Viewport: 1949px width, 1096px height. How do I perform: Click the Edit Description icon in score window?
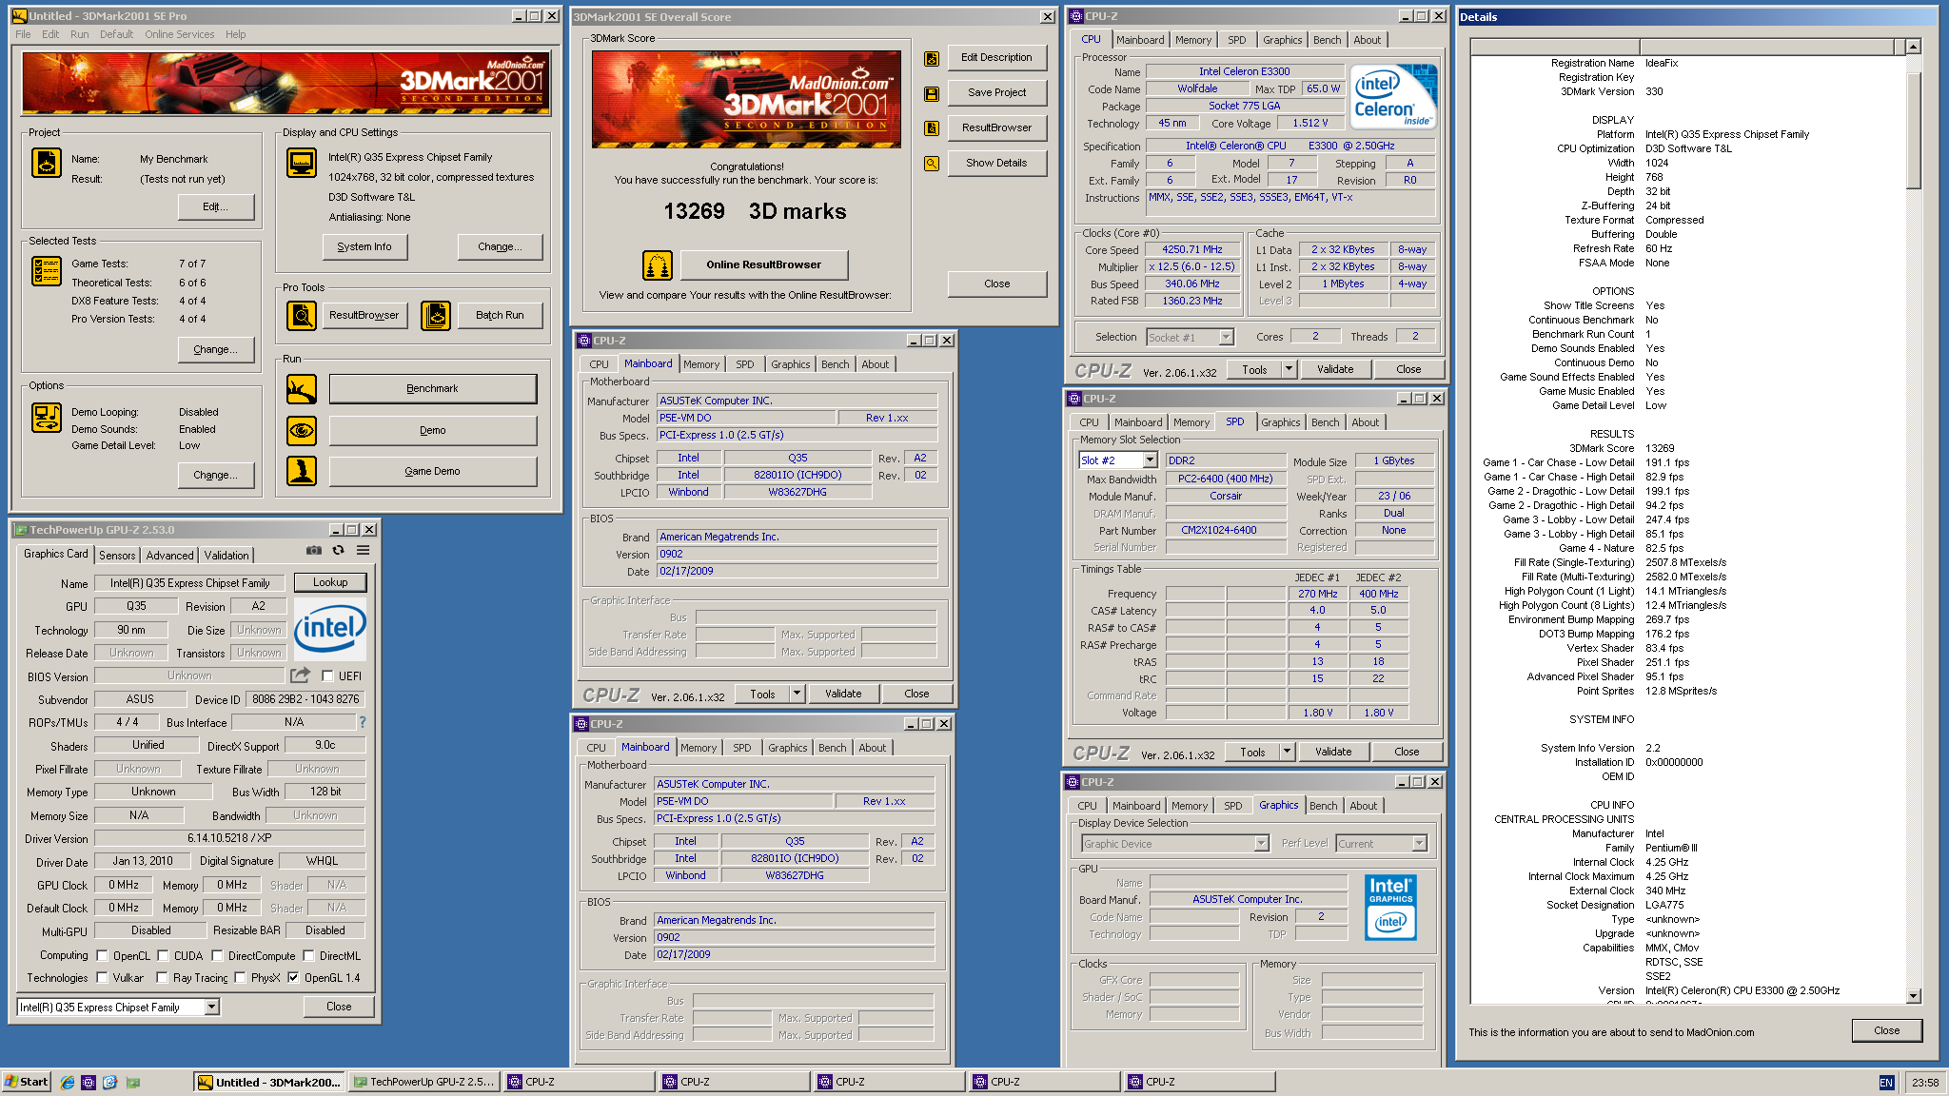click(932, 58)
